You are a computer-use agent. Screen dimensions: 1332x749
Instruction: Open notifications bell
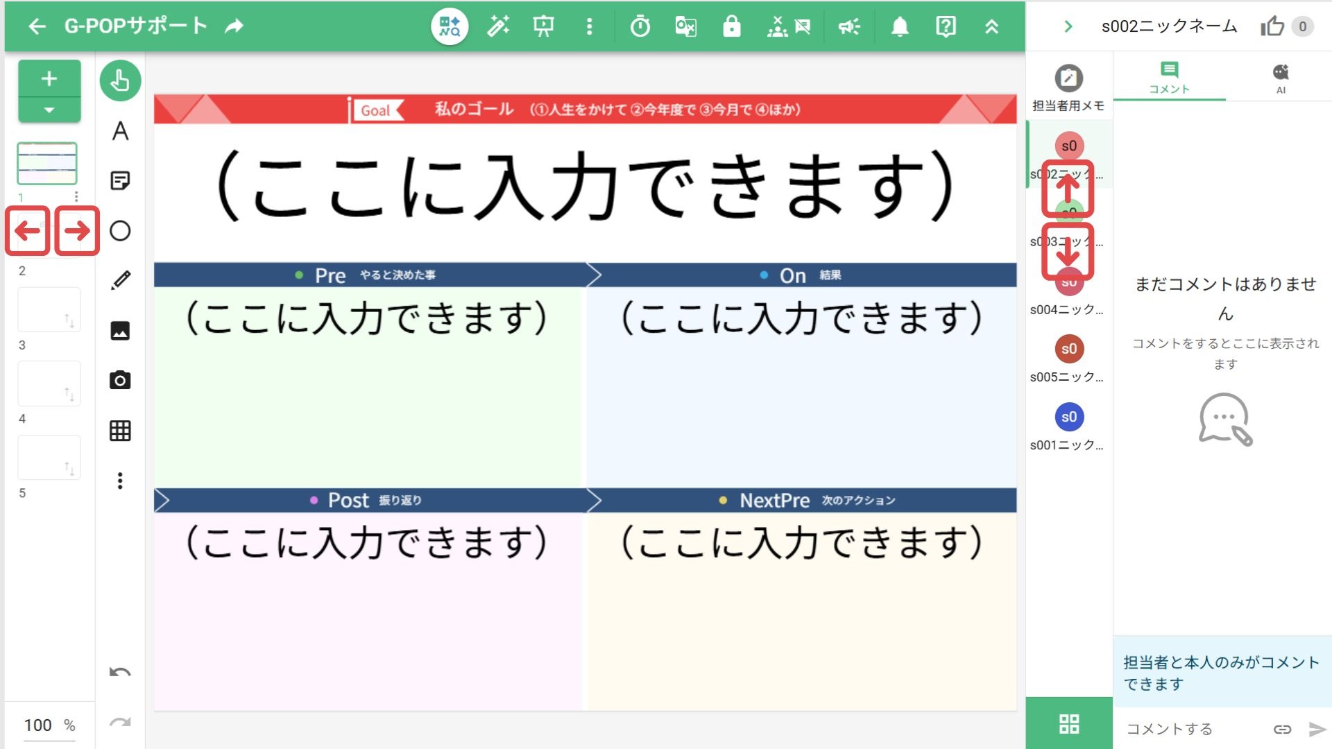point(900,26)
